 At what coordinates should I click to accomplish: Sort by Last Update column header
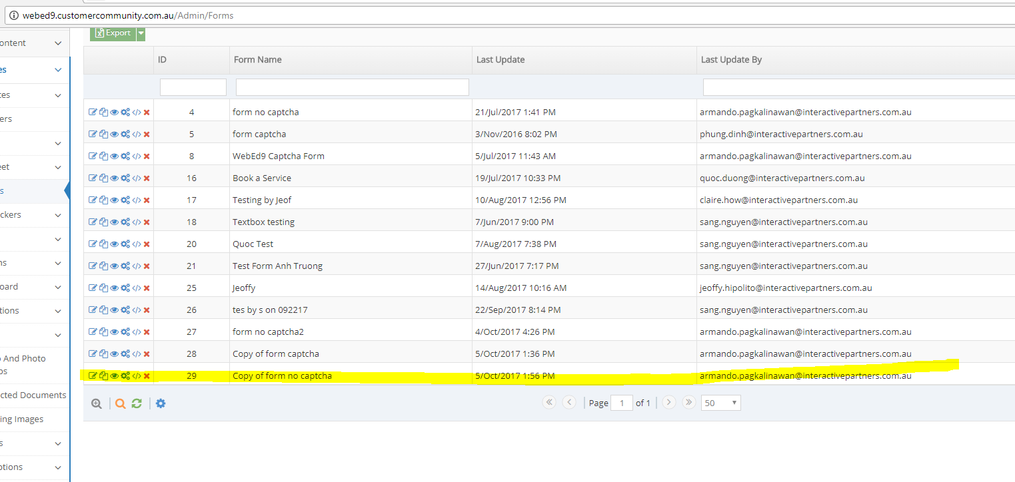tap(501, 60)
